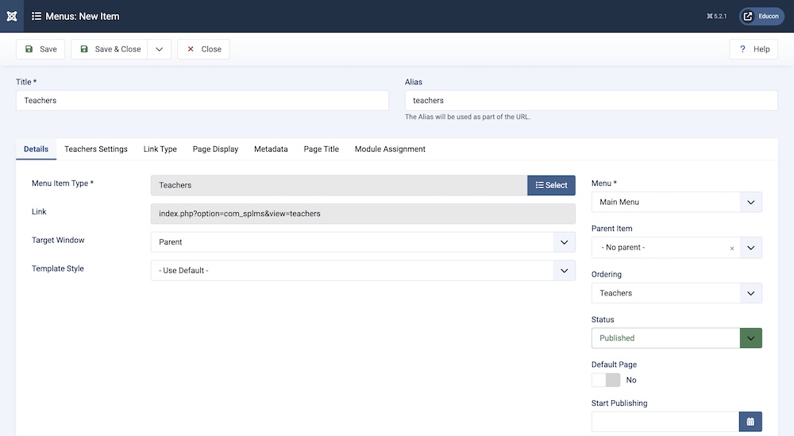Click into the Title input field

(x=202, y=101)
